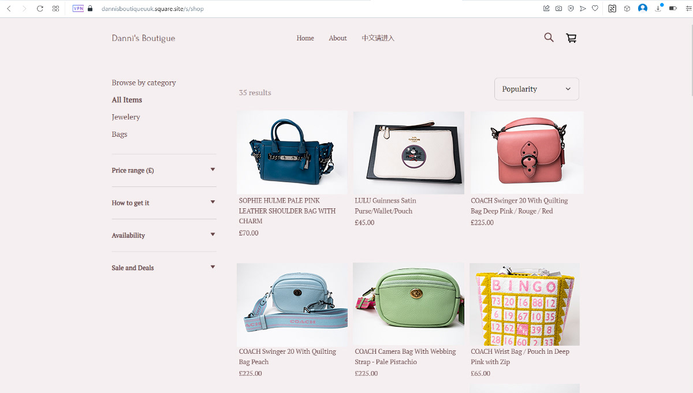The width and height of the screenshot is (693, 393).
Task: Bookmark the page with the heart icon
Action: [595, 9]
